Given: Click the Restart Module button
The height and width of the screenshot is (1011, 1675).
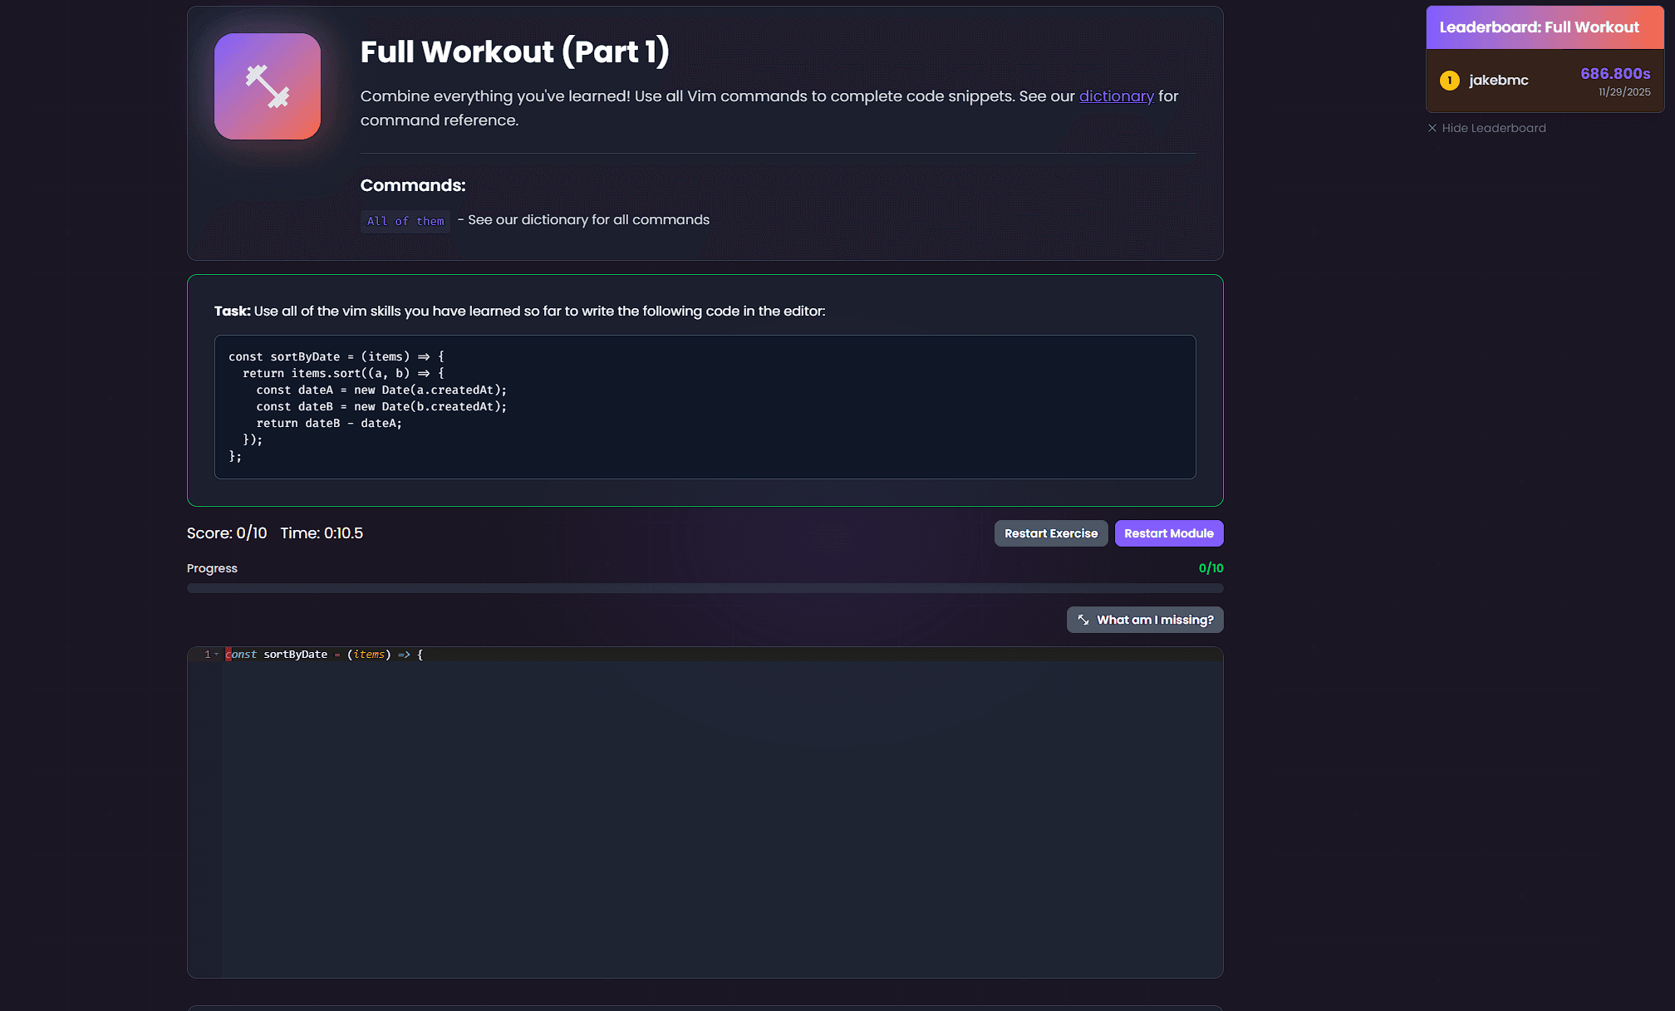Looking at the screenshot, I should [x=1169, y=532].
